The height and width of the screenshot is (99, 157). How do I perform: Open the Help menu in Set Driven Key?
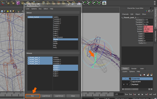[x=51, y=9]
